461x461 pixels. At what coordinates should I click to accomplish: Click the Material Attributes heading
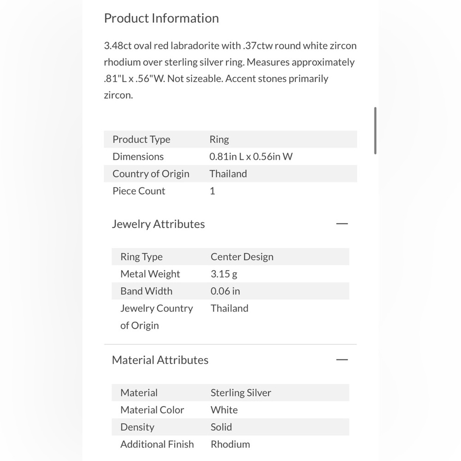tap(160, 360)
